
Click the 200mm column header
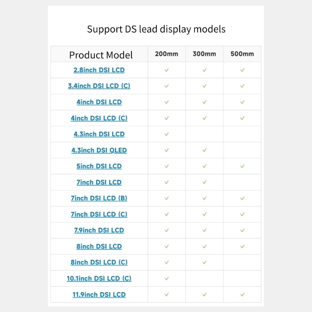(x=167, y=54)
